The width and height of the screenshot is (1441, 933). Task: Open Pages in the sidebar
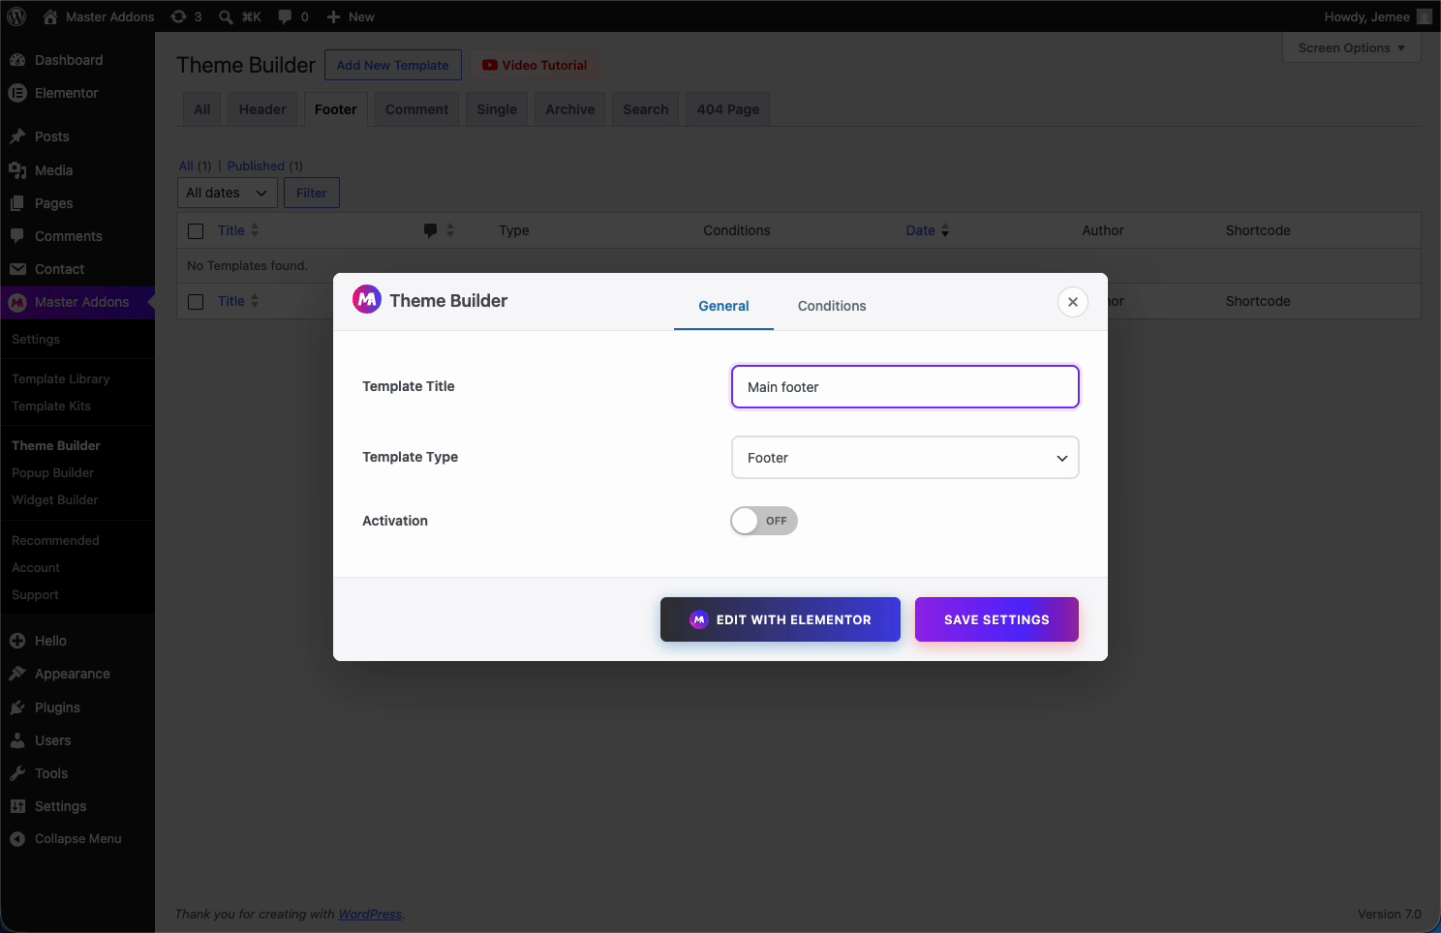pos(77,203)
